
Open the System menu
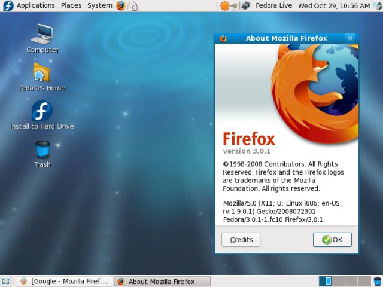click(100, 5)
